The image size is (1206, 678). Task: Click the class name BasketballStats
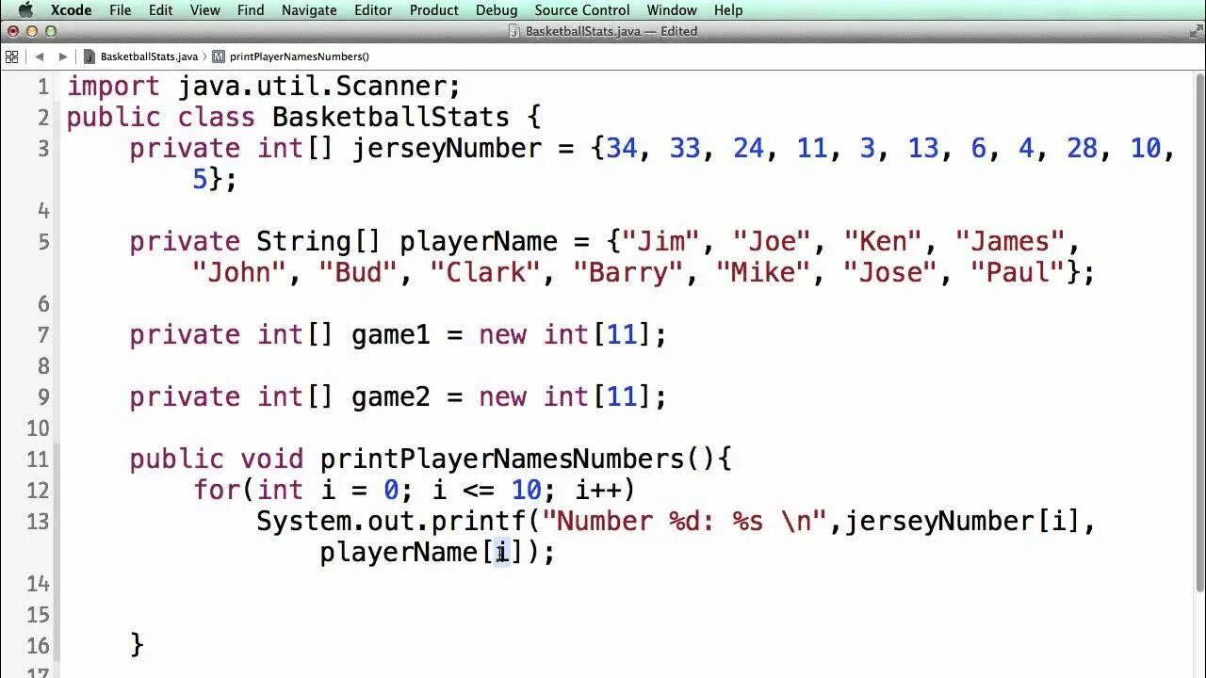(391, 118)
